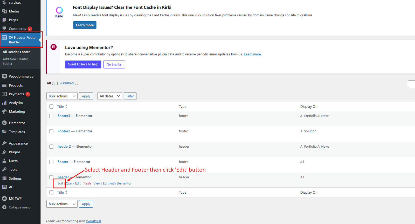Click the WooCommerce icon in the sidebar
415x224 pixels.
pyautogui.click(x=4, y=76)
